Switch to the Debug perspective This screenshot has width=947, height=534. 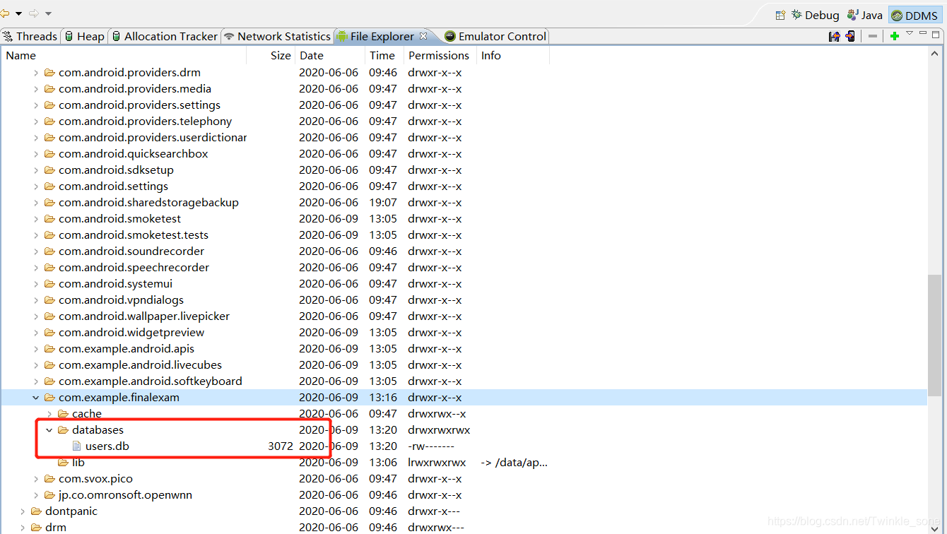pyautogui.click(x=815, y=15)
